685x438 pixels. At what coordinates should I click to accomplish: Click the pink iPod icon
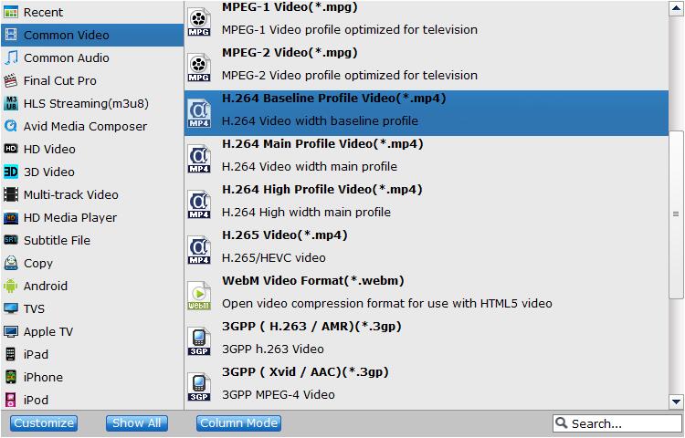coord(10,400)
